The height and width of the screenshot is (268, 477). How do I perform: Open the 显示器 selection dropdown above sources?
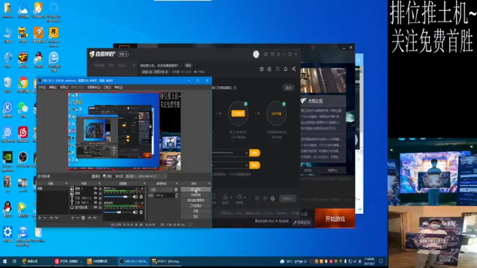pos(147,176)
